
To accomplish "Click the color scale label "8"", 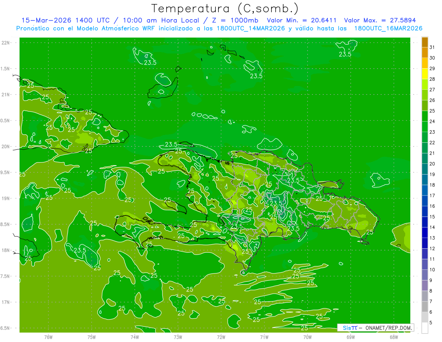I will (431, 291).
